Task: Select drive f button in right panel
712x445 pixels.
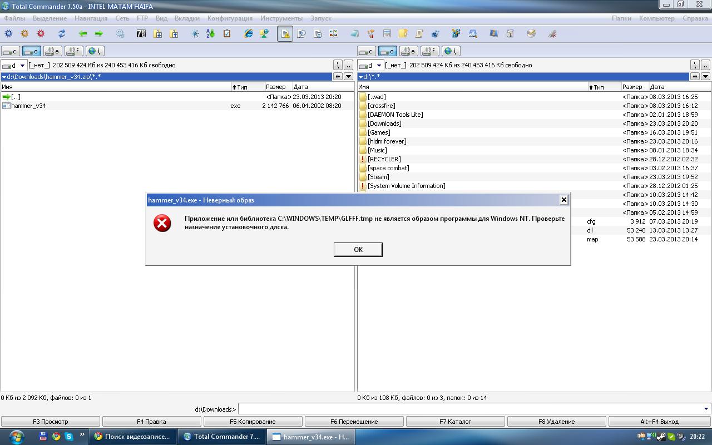Action: (430, 51)
